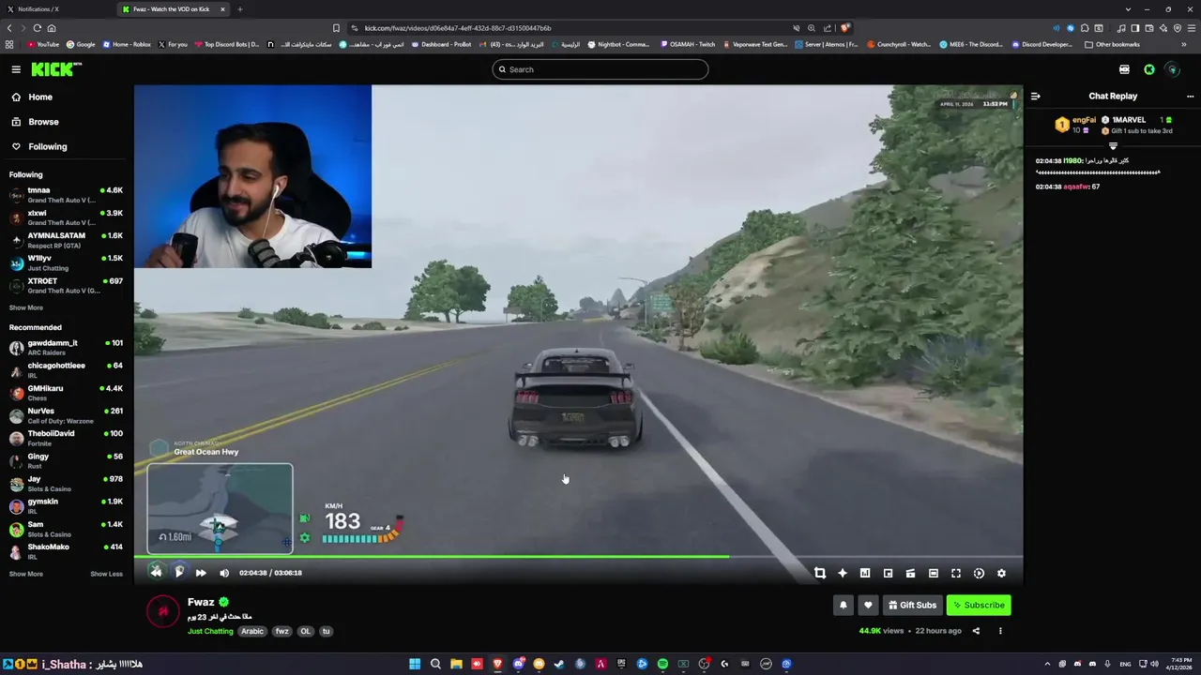The width and height of the screenshot is (1201, 675).
Task: Open video settings gear in player
Action: click(x=1001, y=573)
